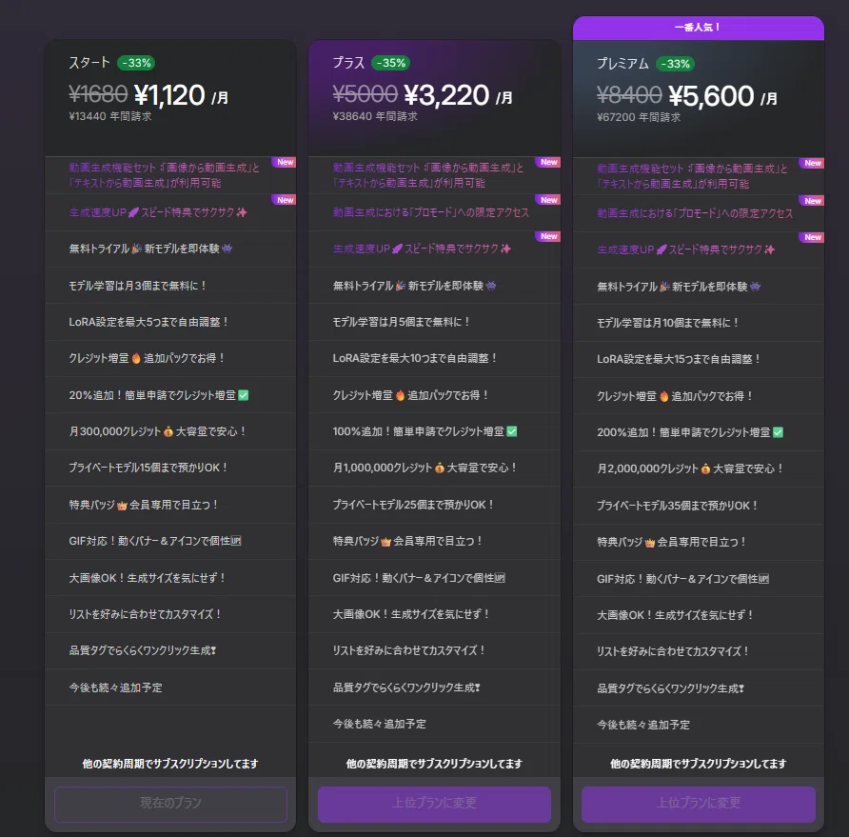Click the 動画生成機能セット feature text in Start plan
Image resolution: width=849 pixels, height=837 pixels.
[x=165, y=175]
